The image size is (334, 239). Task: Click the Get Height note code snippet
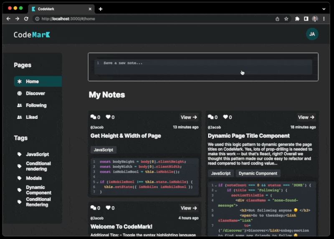(144, 177)
